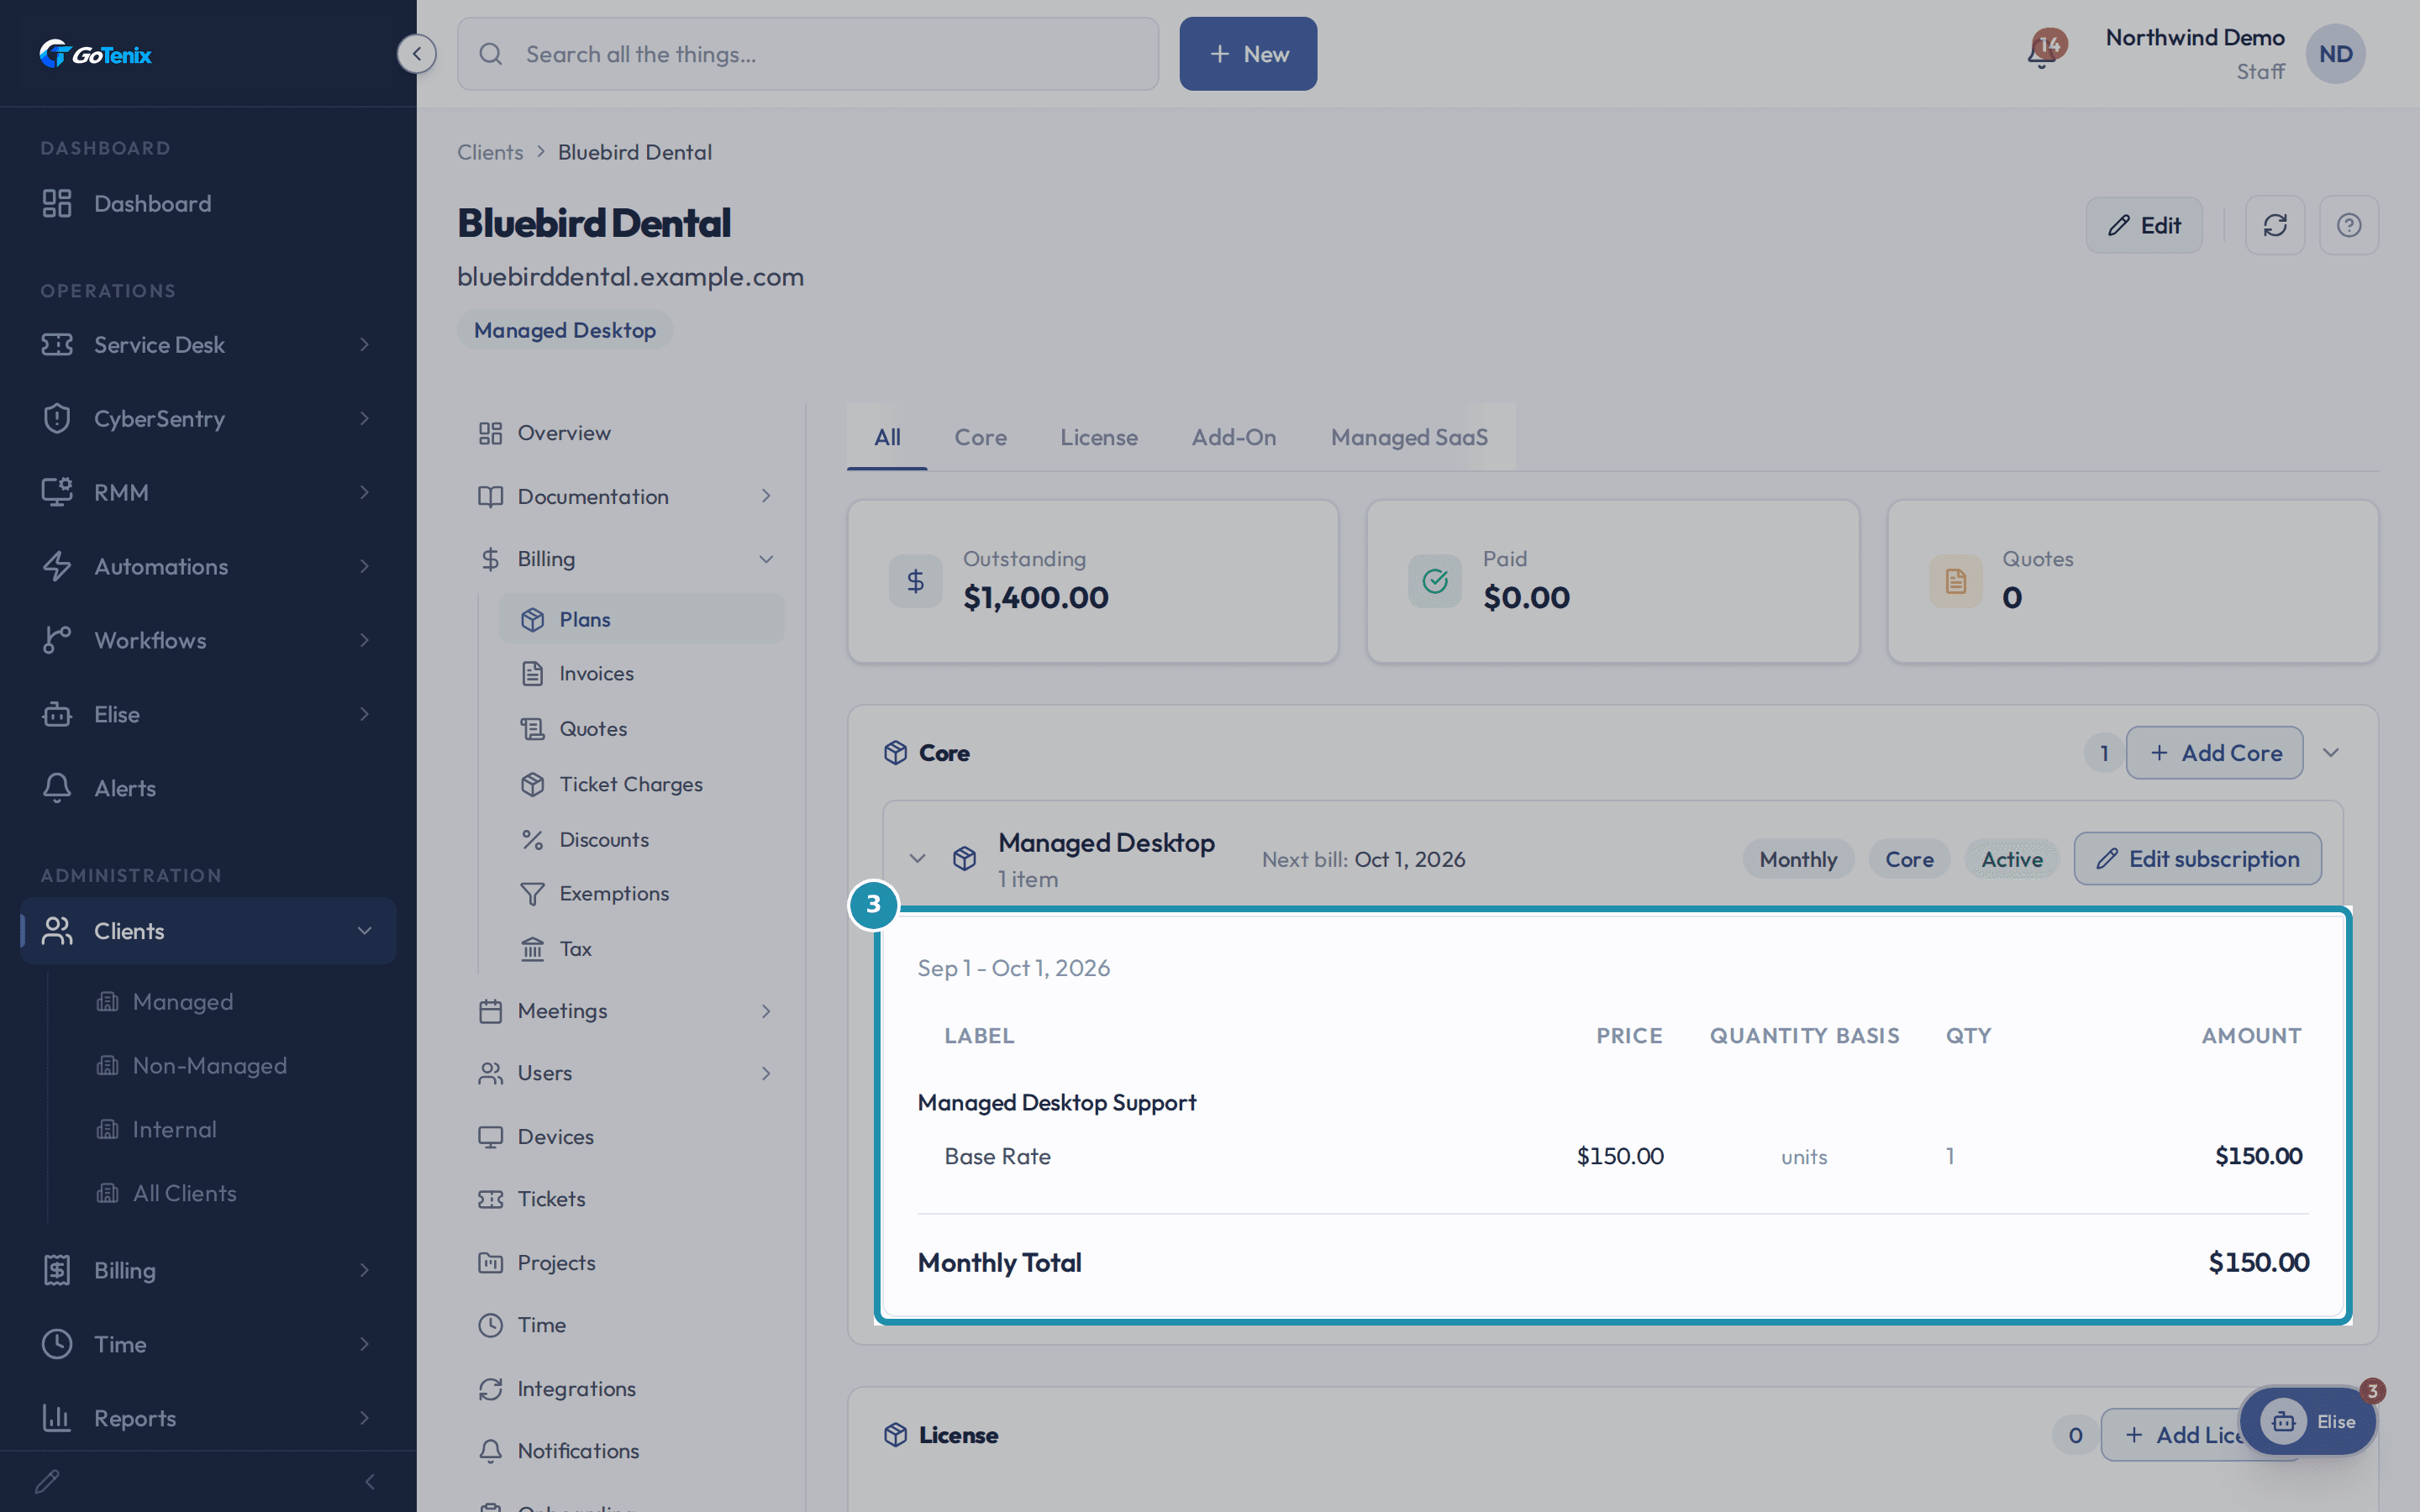Open Exemptions filter item
Viewport: 2420px width, 1512px height.
pos(641,894)
